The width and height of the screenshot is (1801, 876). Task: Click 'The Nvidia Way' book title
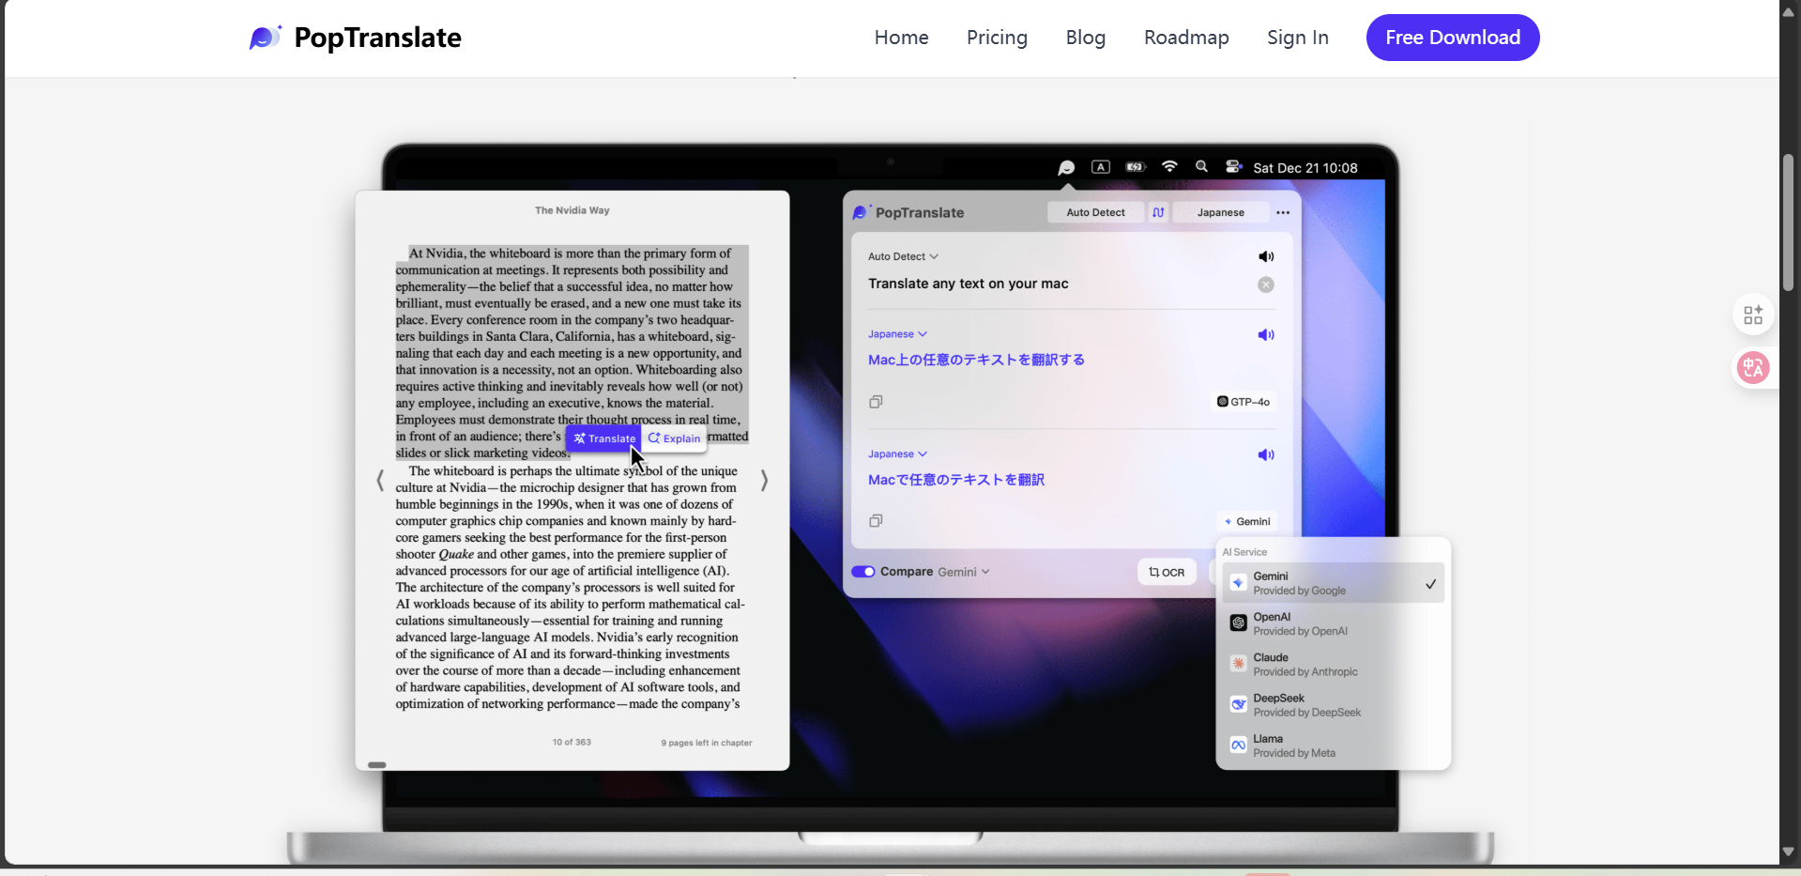click(x=572, y=210)
